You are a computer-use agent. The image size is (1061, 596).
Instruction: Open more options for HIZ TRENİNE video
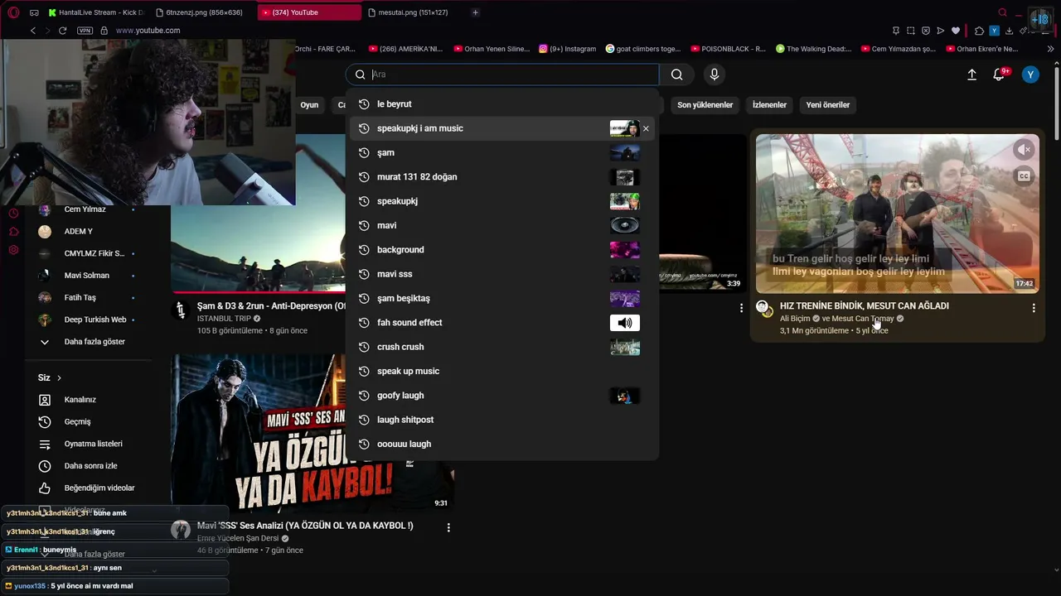[x=1034, y=308]
